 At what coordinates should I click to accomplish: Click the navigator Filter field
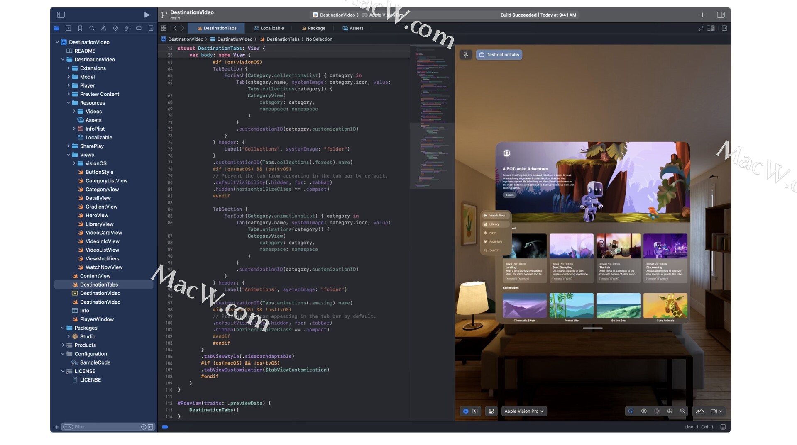[x=108, y=427]
